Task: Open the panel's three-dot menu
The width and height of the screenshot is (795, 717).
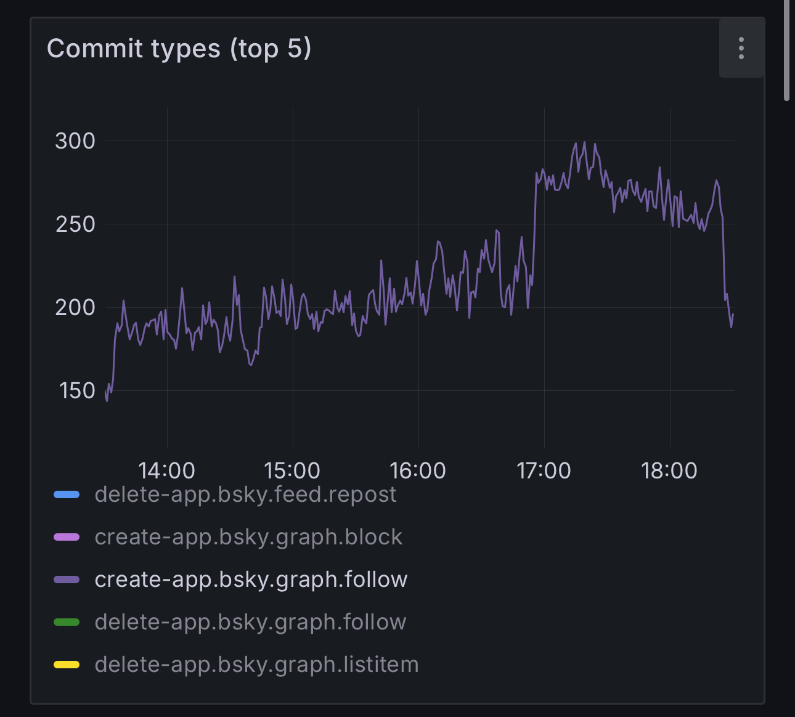Action: (x=741, y=48)
